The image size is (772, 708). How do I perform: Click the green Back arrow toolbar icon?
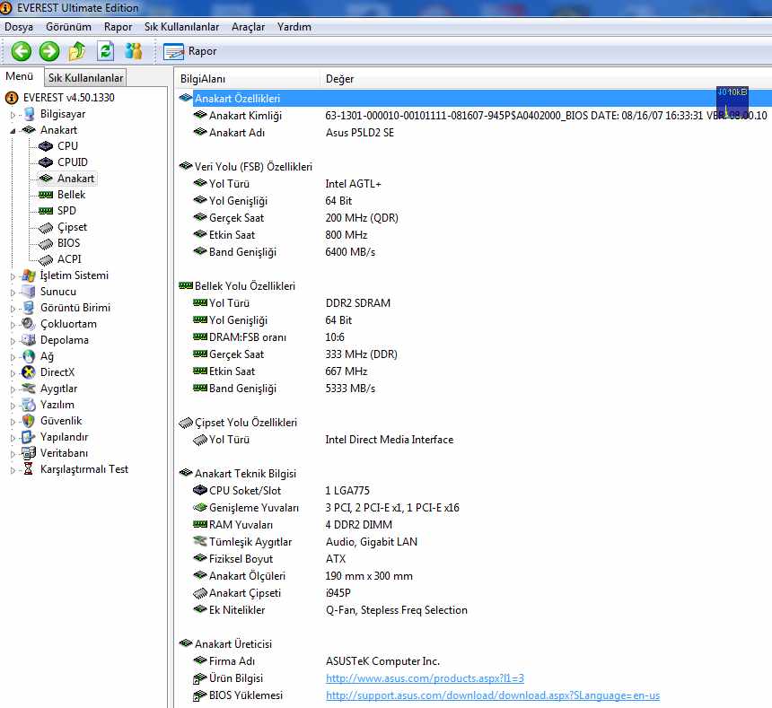click(22, 51)
